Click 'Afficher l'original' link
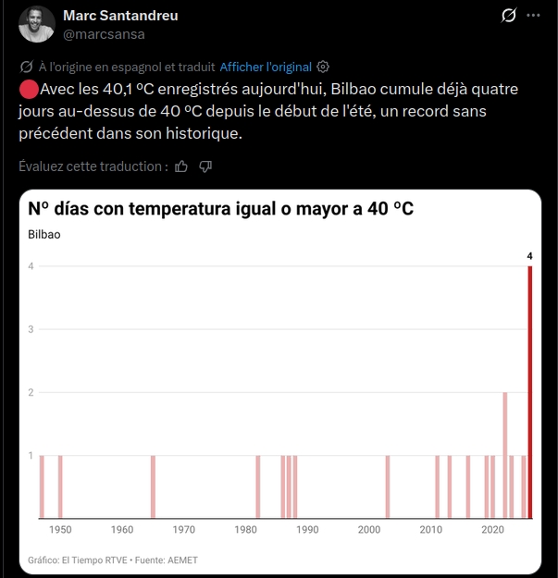 (266, 68)
